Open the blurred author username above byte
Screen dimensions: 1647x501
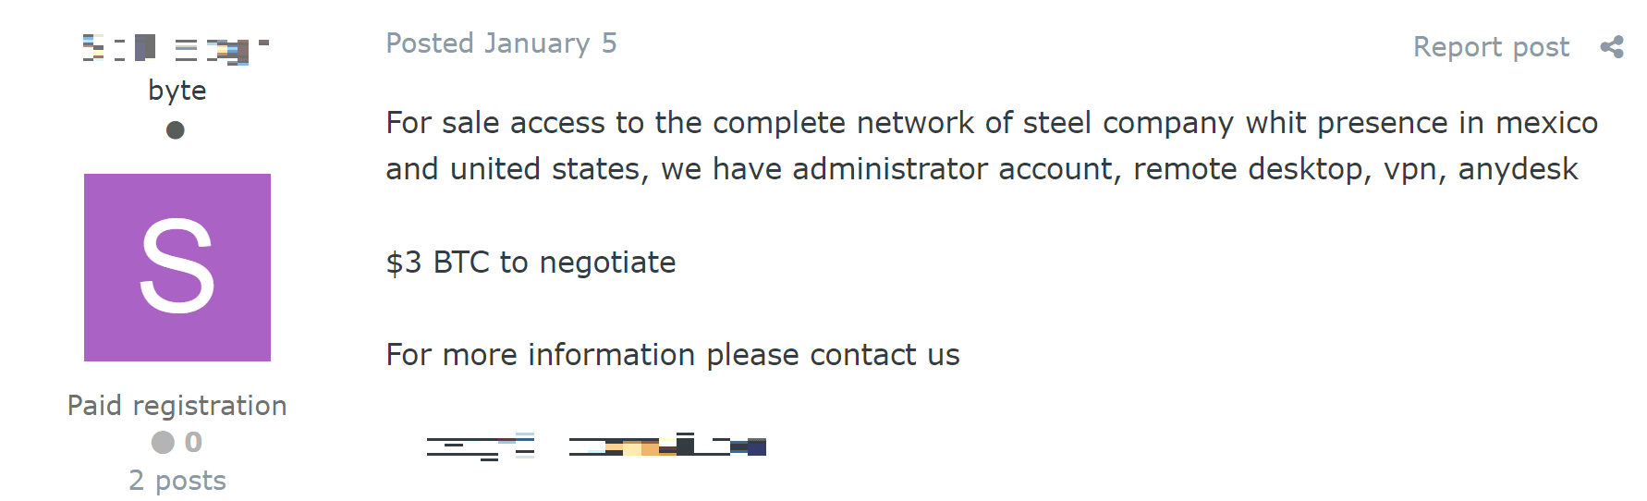click(176, 48)
